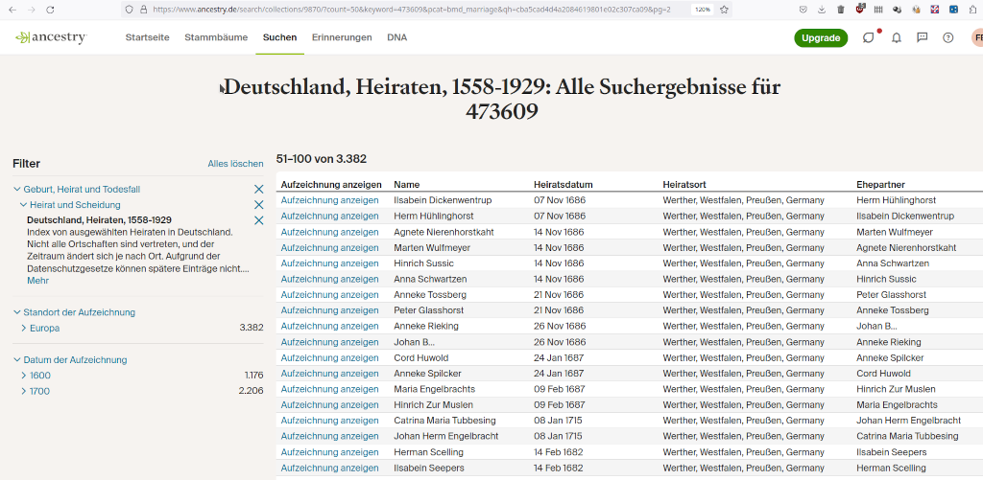Click the 51–100 von 3.382 results count
983x480 pixels.
coord(321,159)
